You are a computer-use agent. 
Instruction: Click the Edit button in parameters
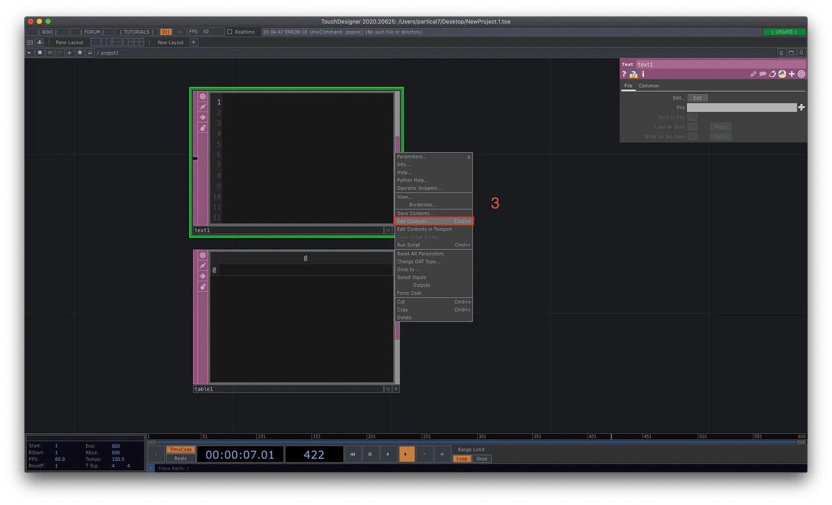pos(697,98)
